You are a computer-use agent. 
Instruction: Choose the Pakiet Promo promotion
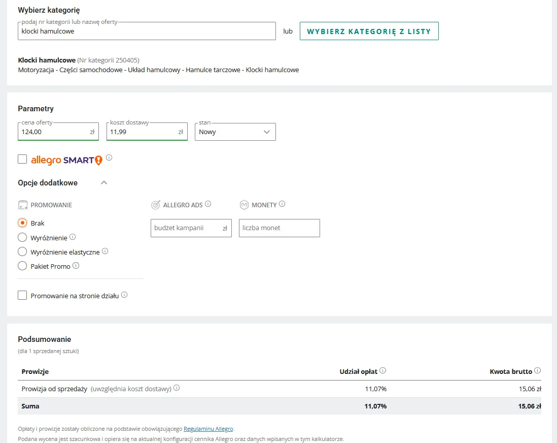(22, 266)
